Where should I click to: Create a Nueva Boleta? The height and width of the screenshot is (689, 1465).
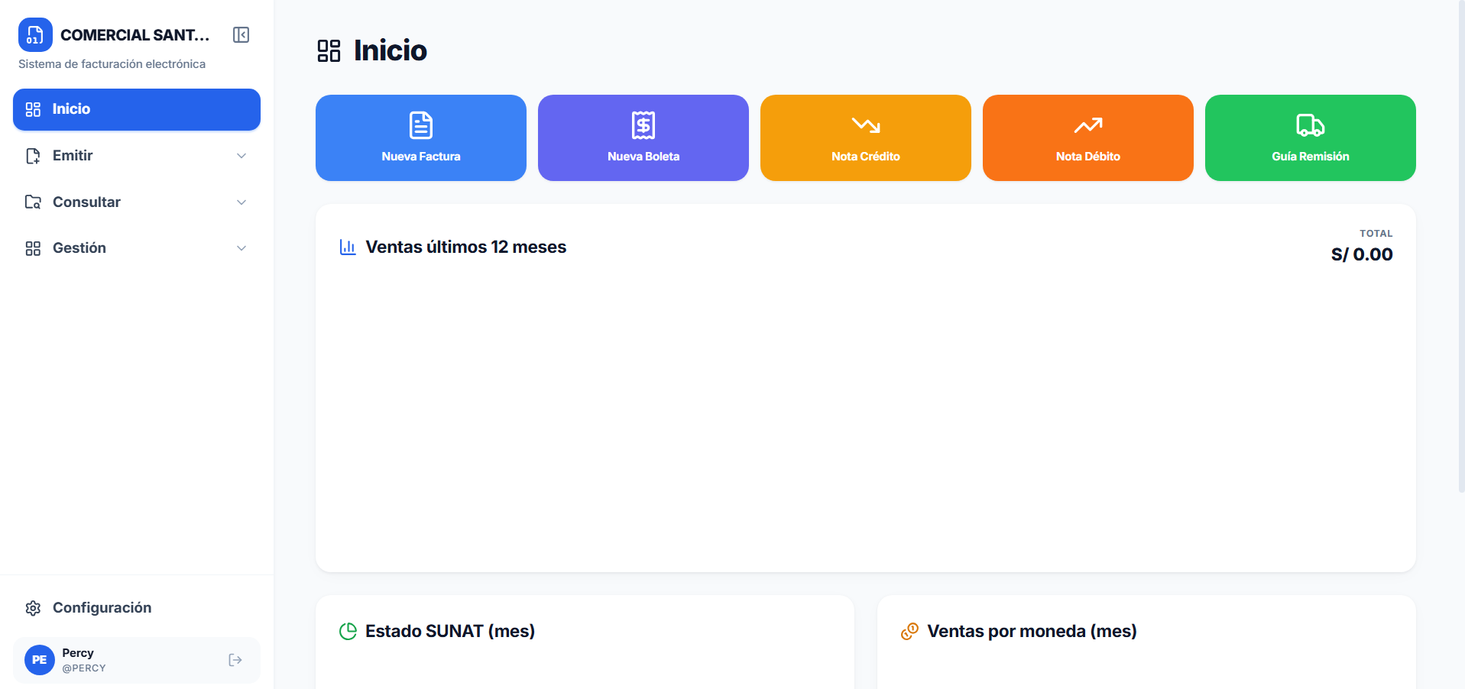click(x=643, y=137)
